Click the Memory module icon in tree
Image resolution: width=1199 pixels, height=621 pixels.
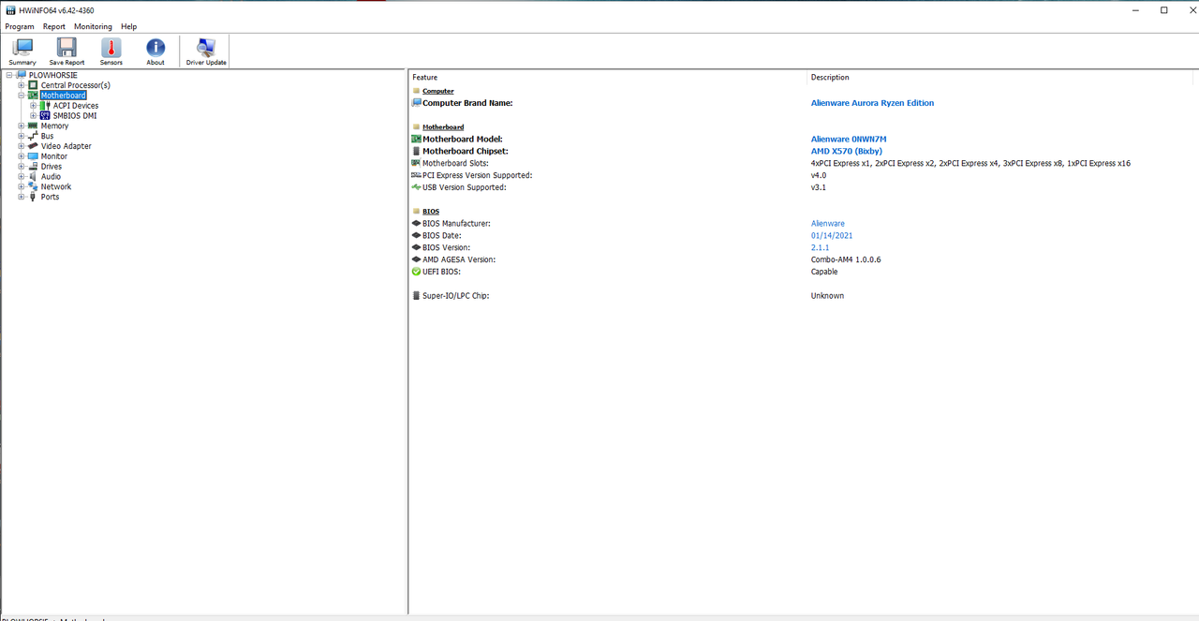[33, 126]
